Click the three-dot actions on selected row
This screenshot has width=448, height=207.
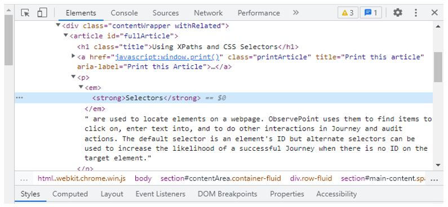[x=19, y=98]
